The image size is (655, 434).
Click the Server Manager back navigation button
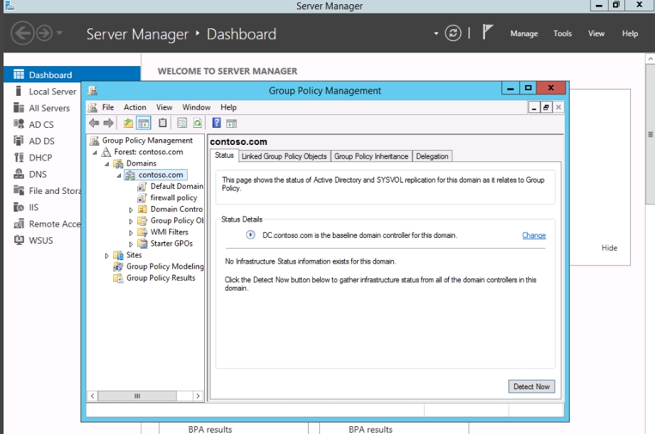(x=22, y=33)
